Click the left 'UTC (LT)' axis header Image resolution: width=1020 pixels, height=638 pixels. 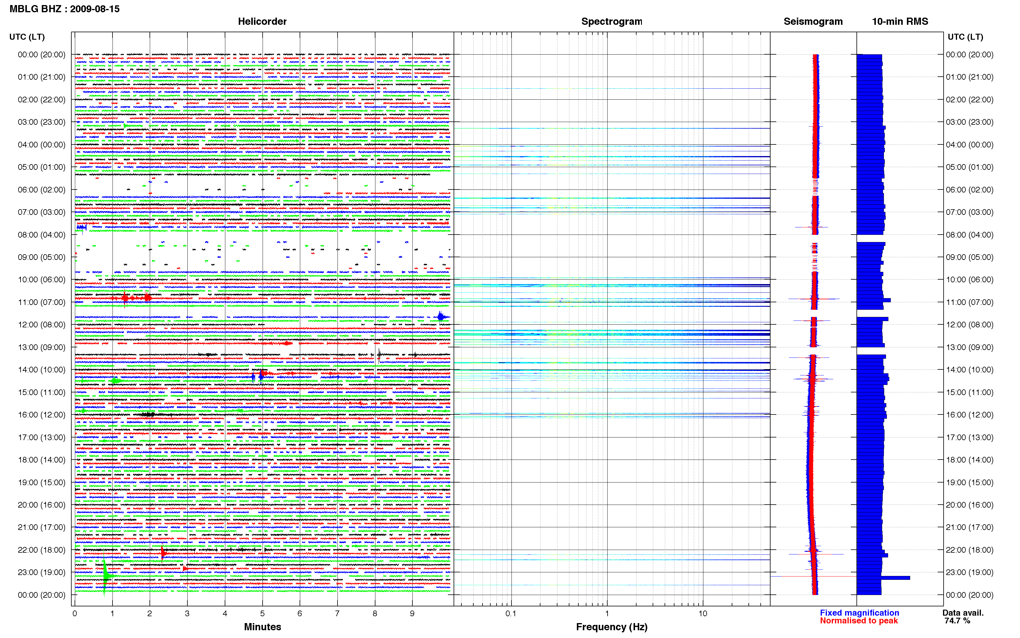coord(27,37)
